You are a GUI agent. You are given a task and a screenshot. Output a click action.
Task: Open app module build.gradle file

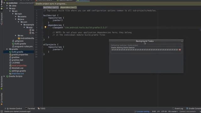(19, 44)
